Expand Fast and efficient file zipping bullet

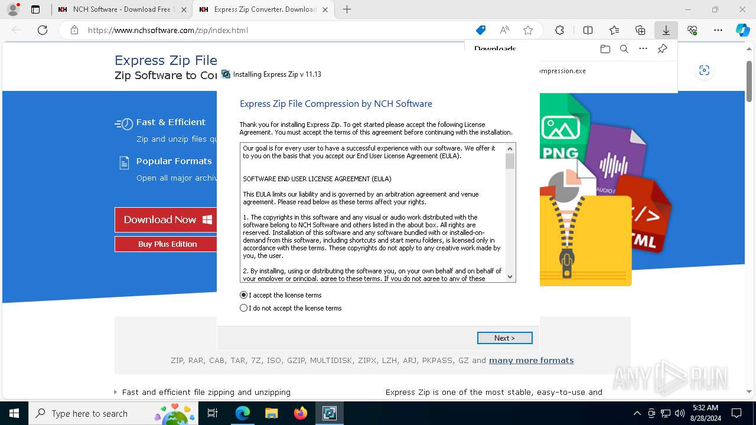[115, 392]
